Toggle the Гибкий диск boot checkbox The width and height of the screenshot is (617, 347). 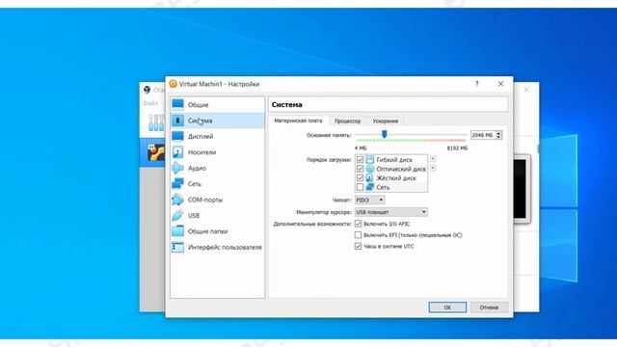[x=360, y=160]
